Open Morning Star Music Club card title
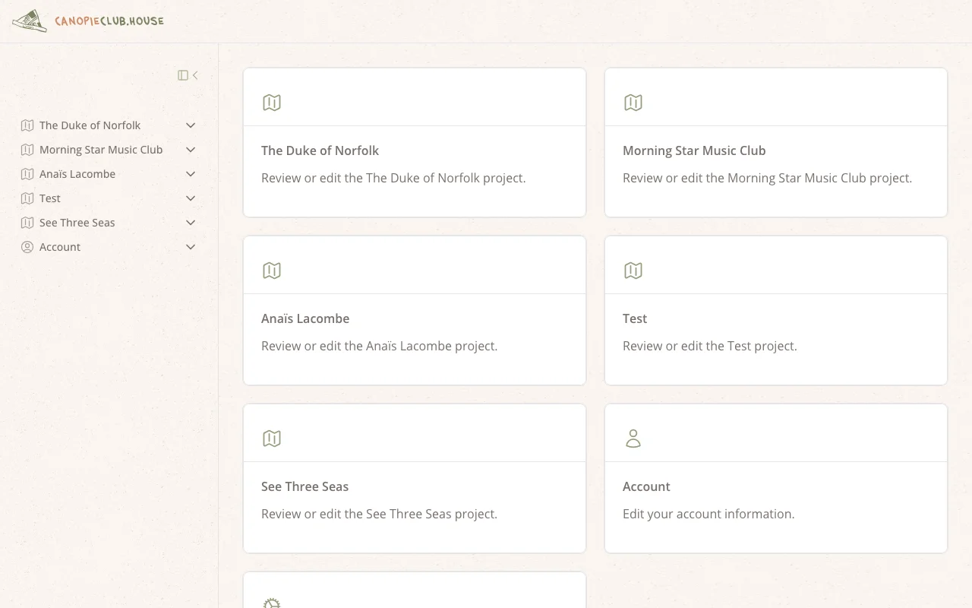972x608 pixels. 694,150
